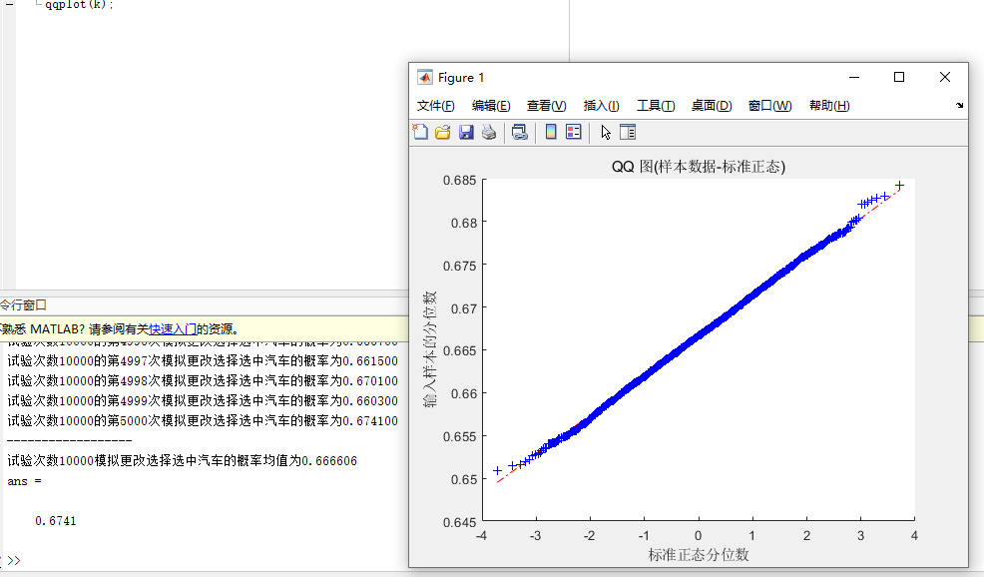The width and height of the screenshot is (984, 577).
Task: Click the MATLAB logo in Figure 1 title bar
Action: pos(424,78)
